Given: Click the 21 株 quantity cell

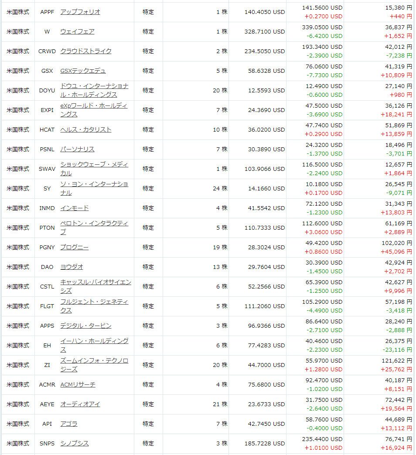Looking at the screenshot, I should tap(220, 404).
